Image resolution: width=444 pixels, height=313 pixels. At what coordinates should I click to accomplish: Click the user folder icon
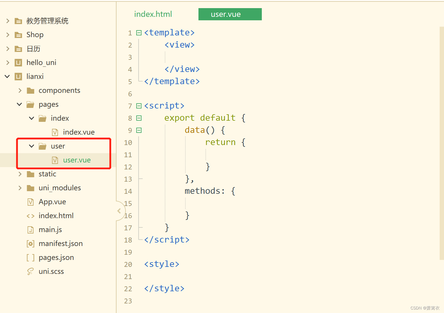tap(43, 146)
